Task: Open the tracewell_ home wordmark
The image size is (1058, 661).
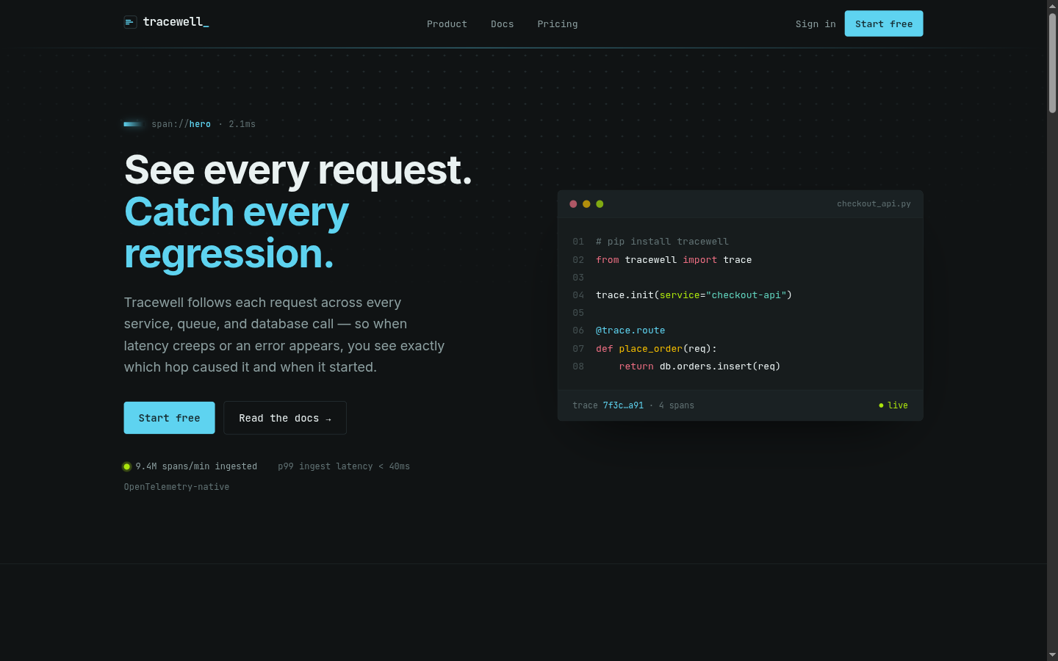Action: [x=176, y=22]
